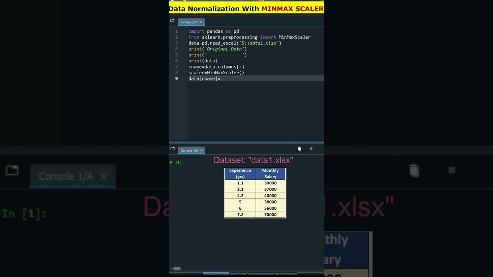Click the salary cell showing 30000
The image size is (493, 277).
pyautogui.click(x=270, y=183)
